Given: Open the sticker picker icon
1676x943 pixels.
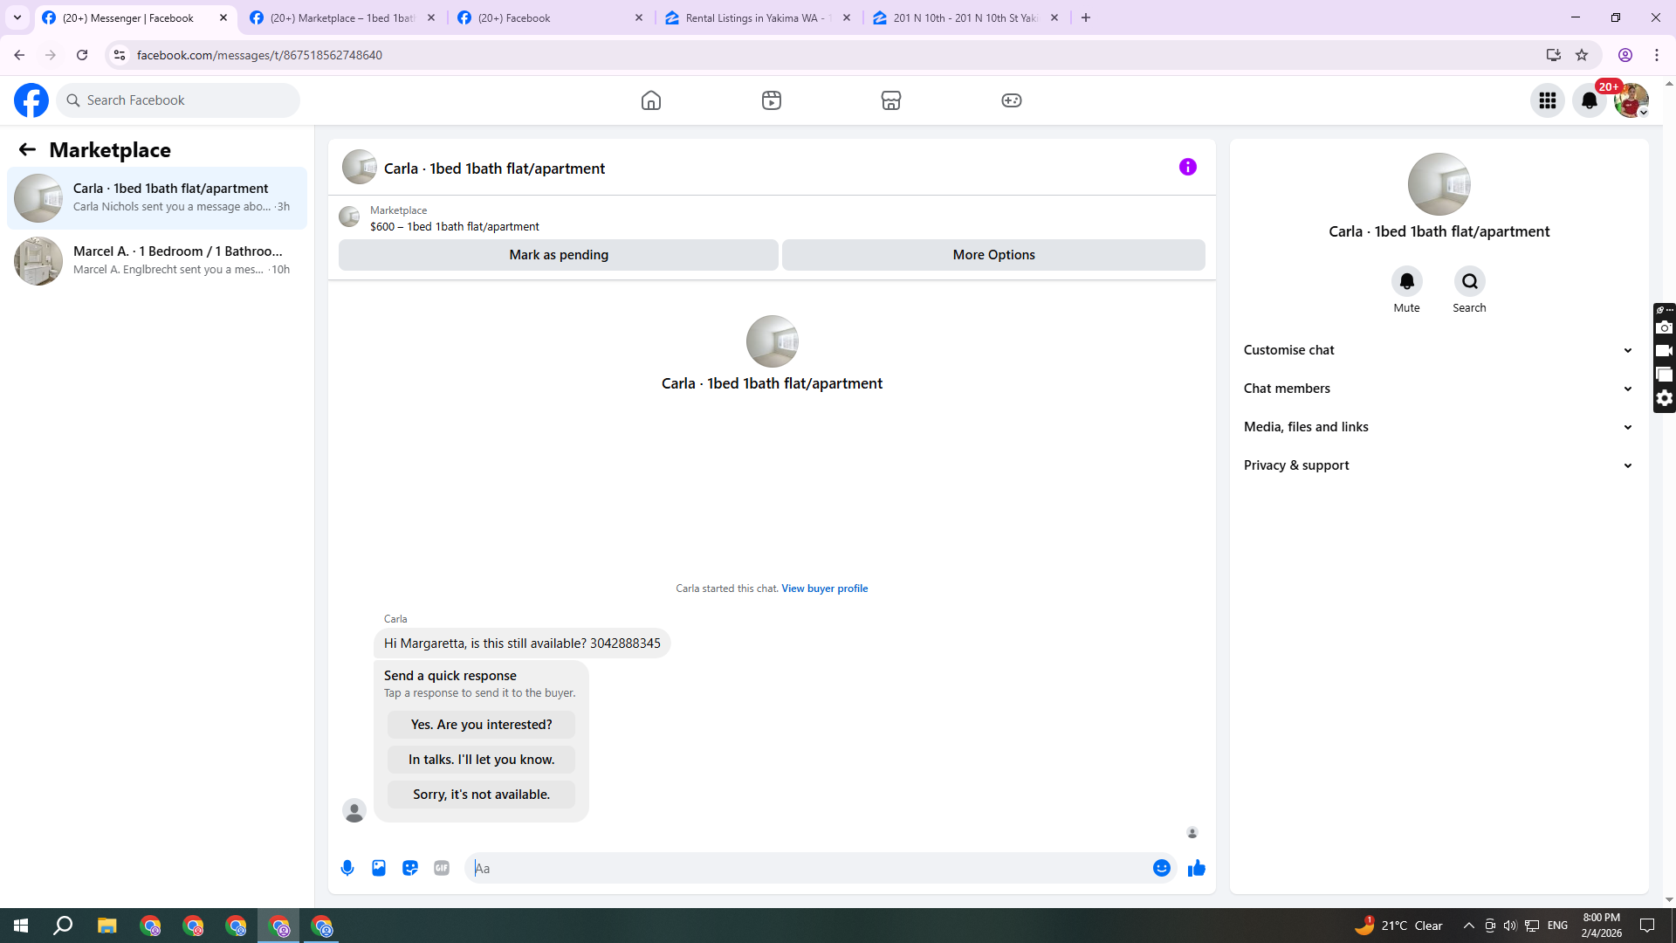Looking at the screenshot, I should click(x=410, y=868).
